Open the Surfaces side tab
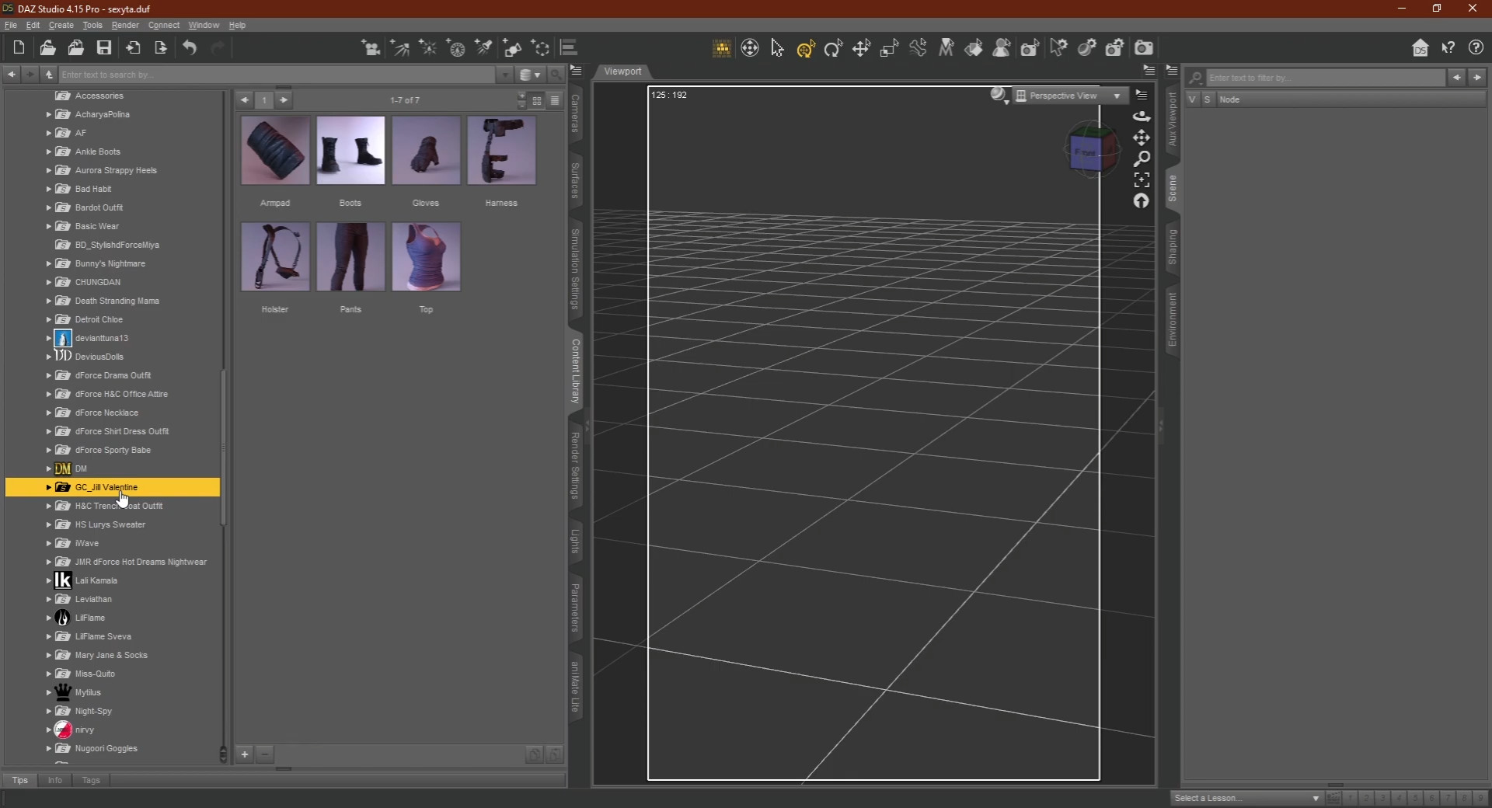This screenshot has width=1492, height=808. (576, 180)
